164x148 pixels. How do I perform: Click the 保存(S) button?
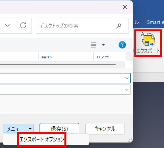pos(59,129)
